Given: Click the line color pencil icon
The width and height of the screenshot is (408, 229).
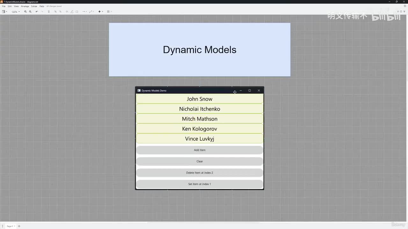Looking at the screenshot, I should pos(72,12).
